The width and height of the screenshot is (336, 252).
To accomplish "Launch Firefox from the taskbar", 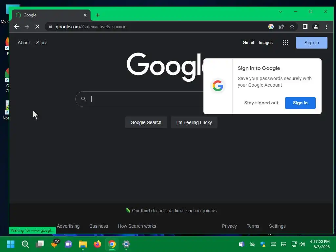I will pyautogui.click(x=97, y=244).
